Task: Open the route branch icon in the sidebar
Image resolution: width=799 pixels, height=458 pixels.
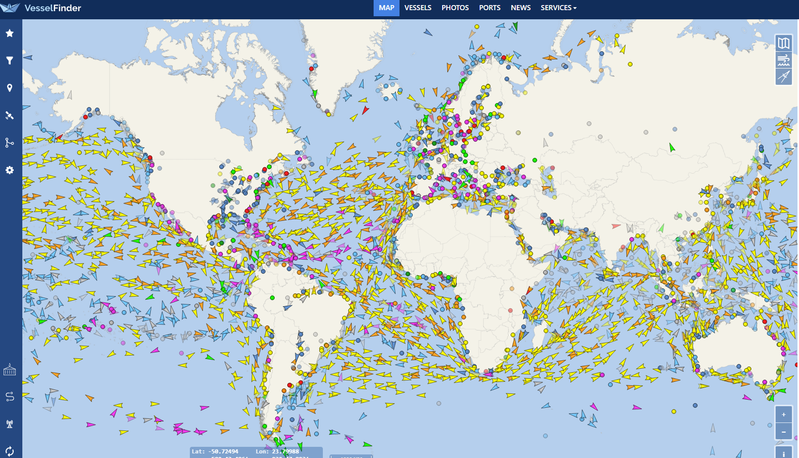Action: (x=10, y=143)
